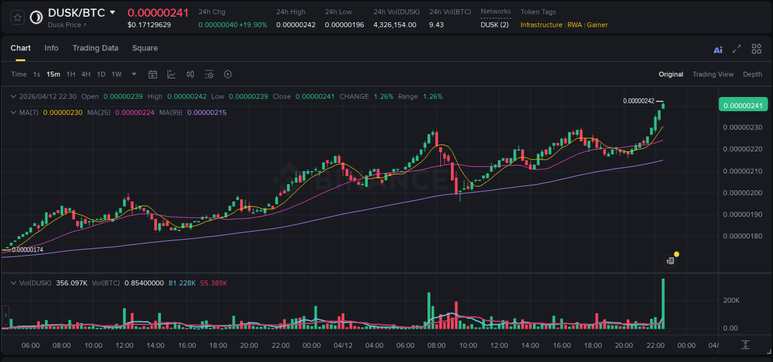Viewport: 773px width, 362px height.
Task: Open the calendar date-range selector
Action: tap(153, 74)
